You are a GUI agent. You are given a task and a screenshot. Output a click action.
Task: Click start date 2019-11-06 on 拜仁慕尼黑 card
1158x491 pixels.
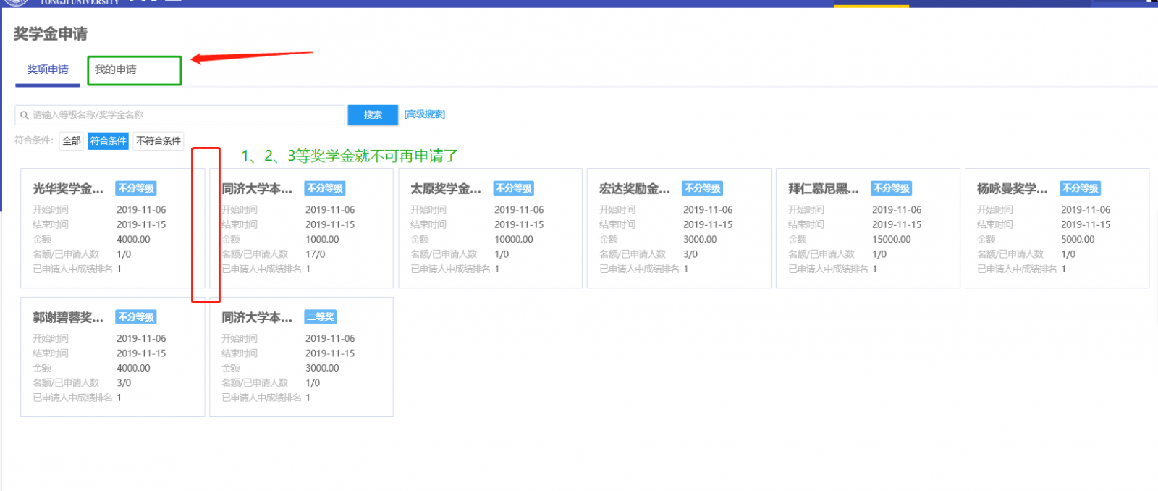pos(897,210)
